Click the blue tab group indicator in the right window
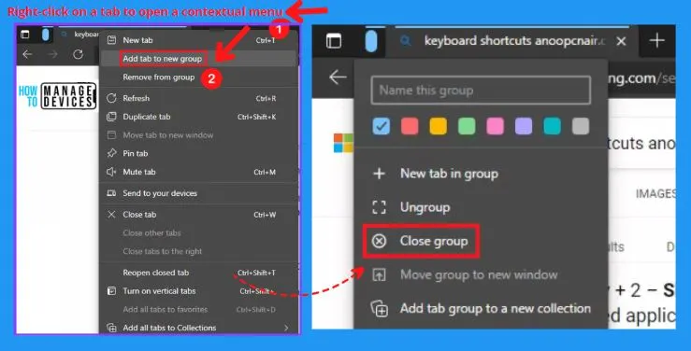The width and height of the screenshot is (691, 351). (371, 41)
